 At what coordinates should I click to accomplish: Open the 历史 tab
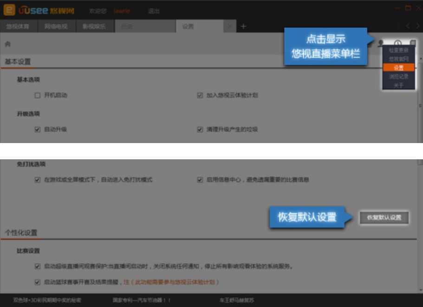click(145, 26)
